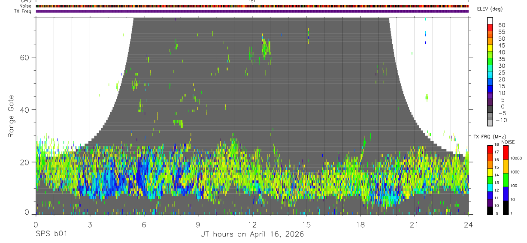Screen dimensions: 527x243
Task: Click the "18" label on TX FRQ colorbar
Action: point(497,145)
